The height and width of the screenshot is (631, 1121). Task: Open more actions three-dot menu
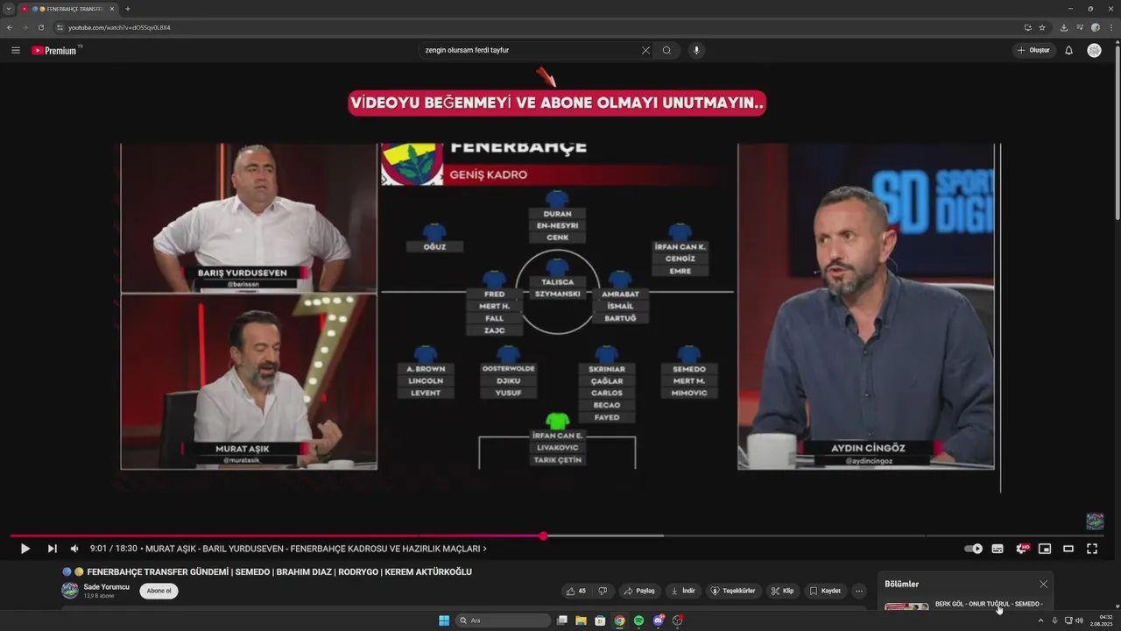pos(858,591)
